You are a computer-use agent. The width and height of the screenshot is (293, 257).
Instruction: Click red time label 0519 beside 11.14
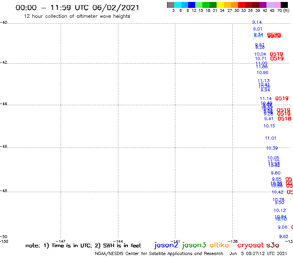[282, 98]
